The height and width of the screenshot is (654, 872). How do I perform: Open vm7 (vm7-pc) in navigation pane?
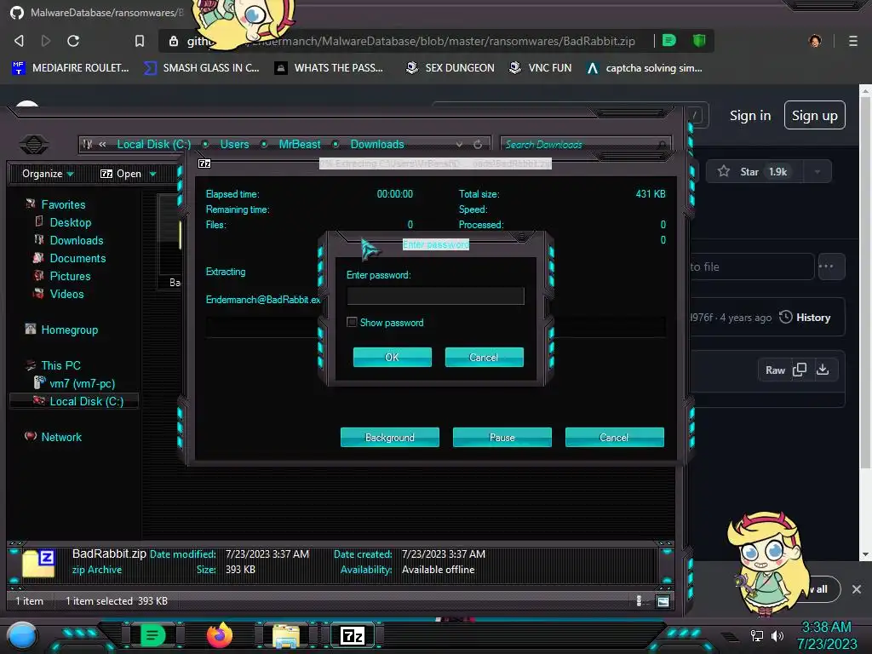(83, 383)
